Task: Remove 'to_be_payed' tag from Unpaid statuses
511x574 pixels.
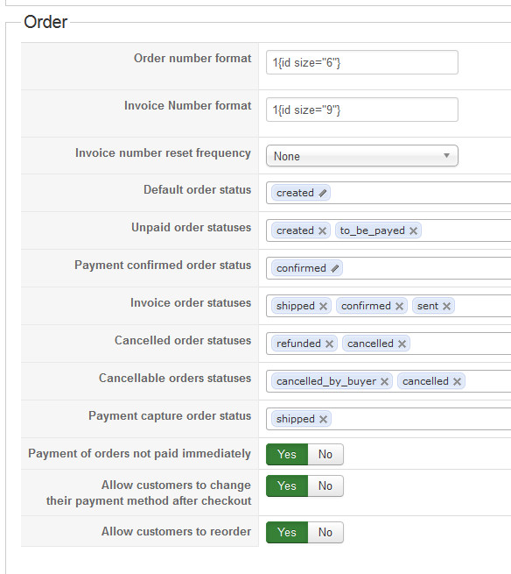Action: point(413,231)
